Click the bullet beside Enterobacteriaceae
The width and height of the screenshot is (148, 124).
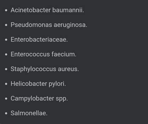[x=6, y=40]
